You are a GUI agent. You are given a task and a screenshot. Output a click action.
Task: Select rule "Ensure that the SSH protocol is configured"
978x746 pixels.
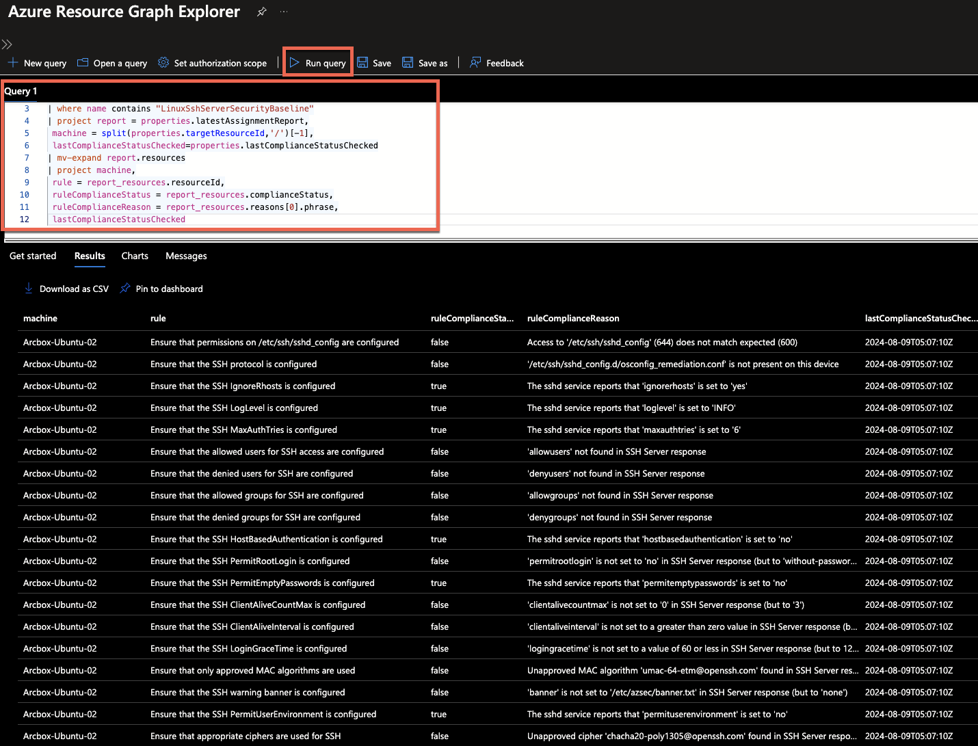pyautogui.click(x=233, y=364)
